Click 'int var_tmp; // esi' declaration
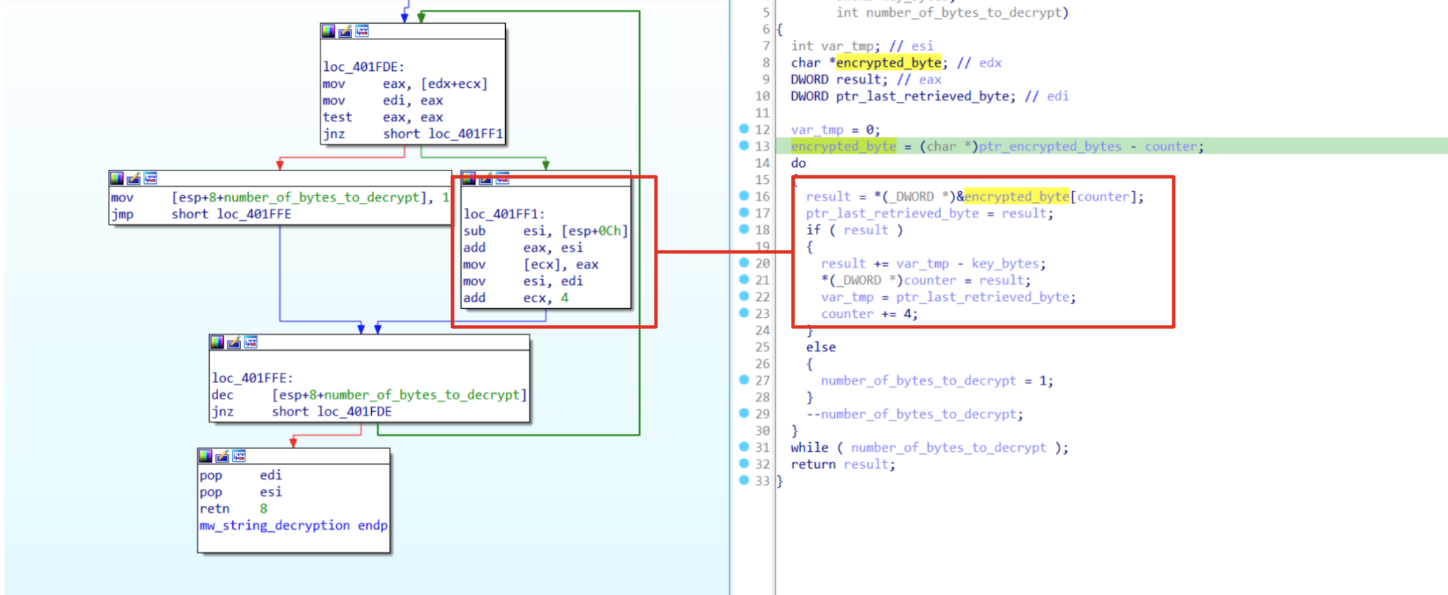The height and width of the screenshot is (595, 1448). click(862, 46)
